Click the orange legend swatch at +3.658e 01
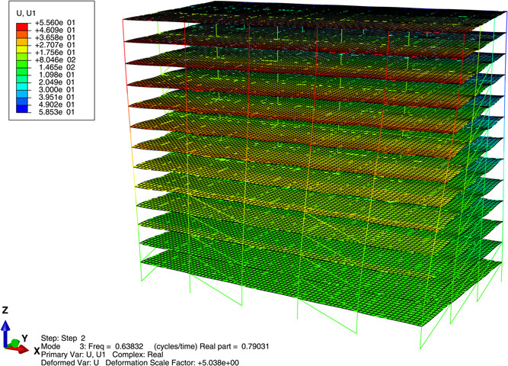 pos(22,34)
